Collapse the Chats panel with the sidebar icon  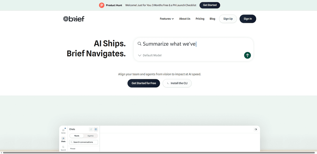tap(96, 129)
